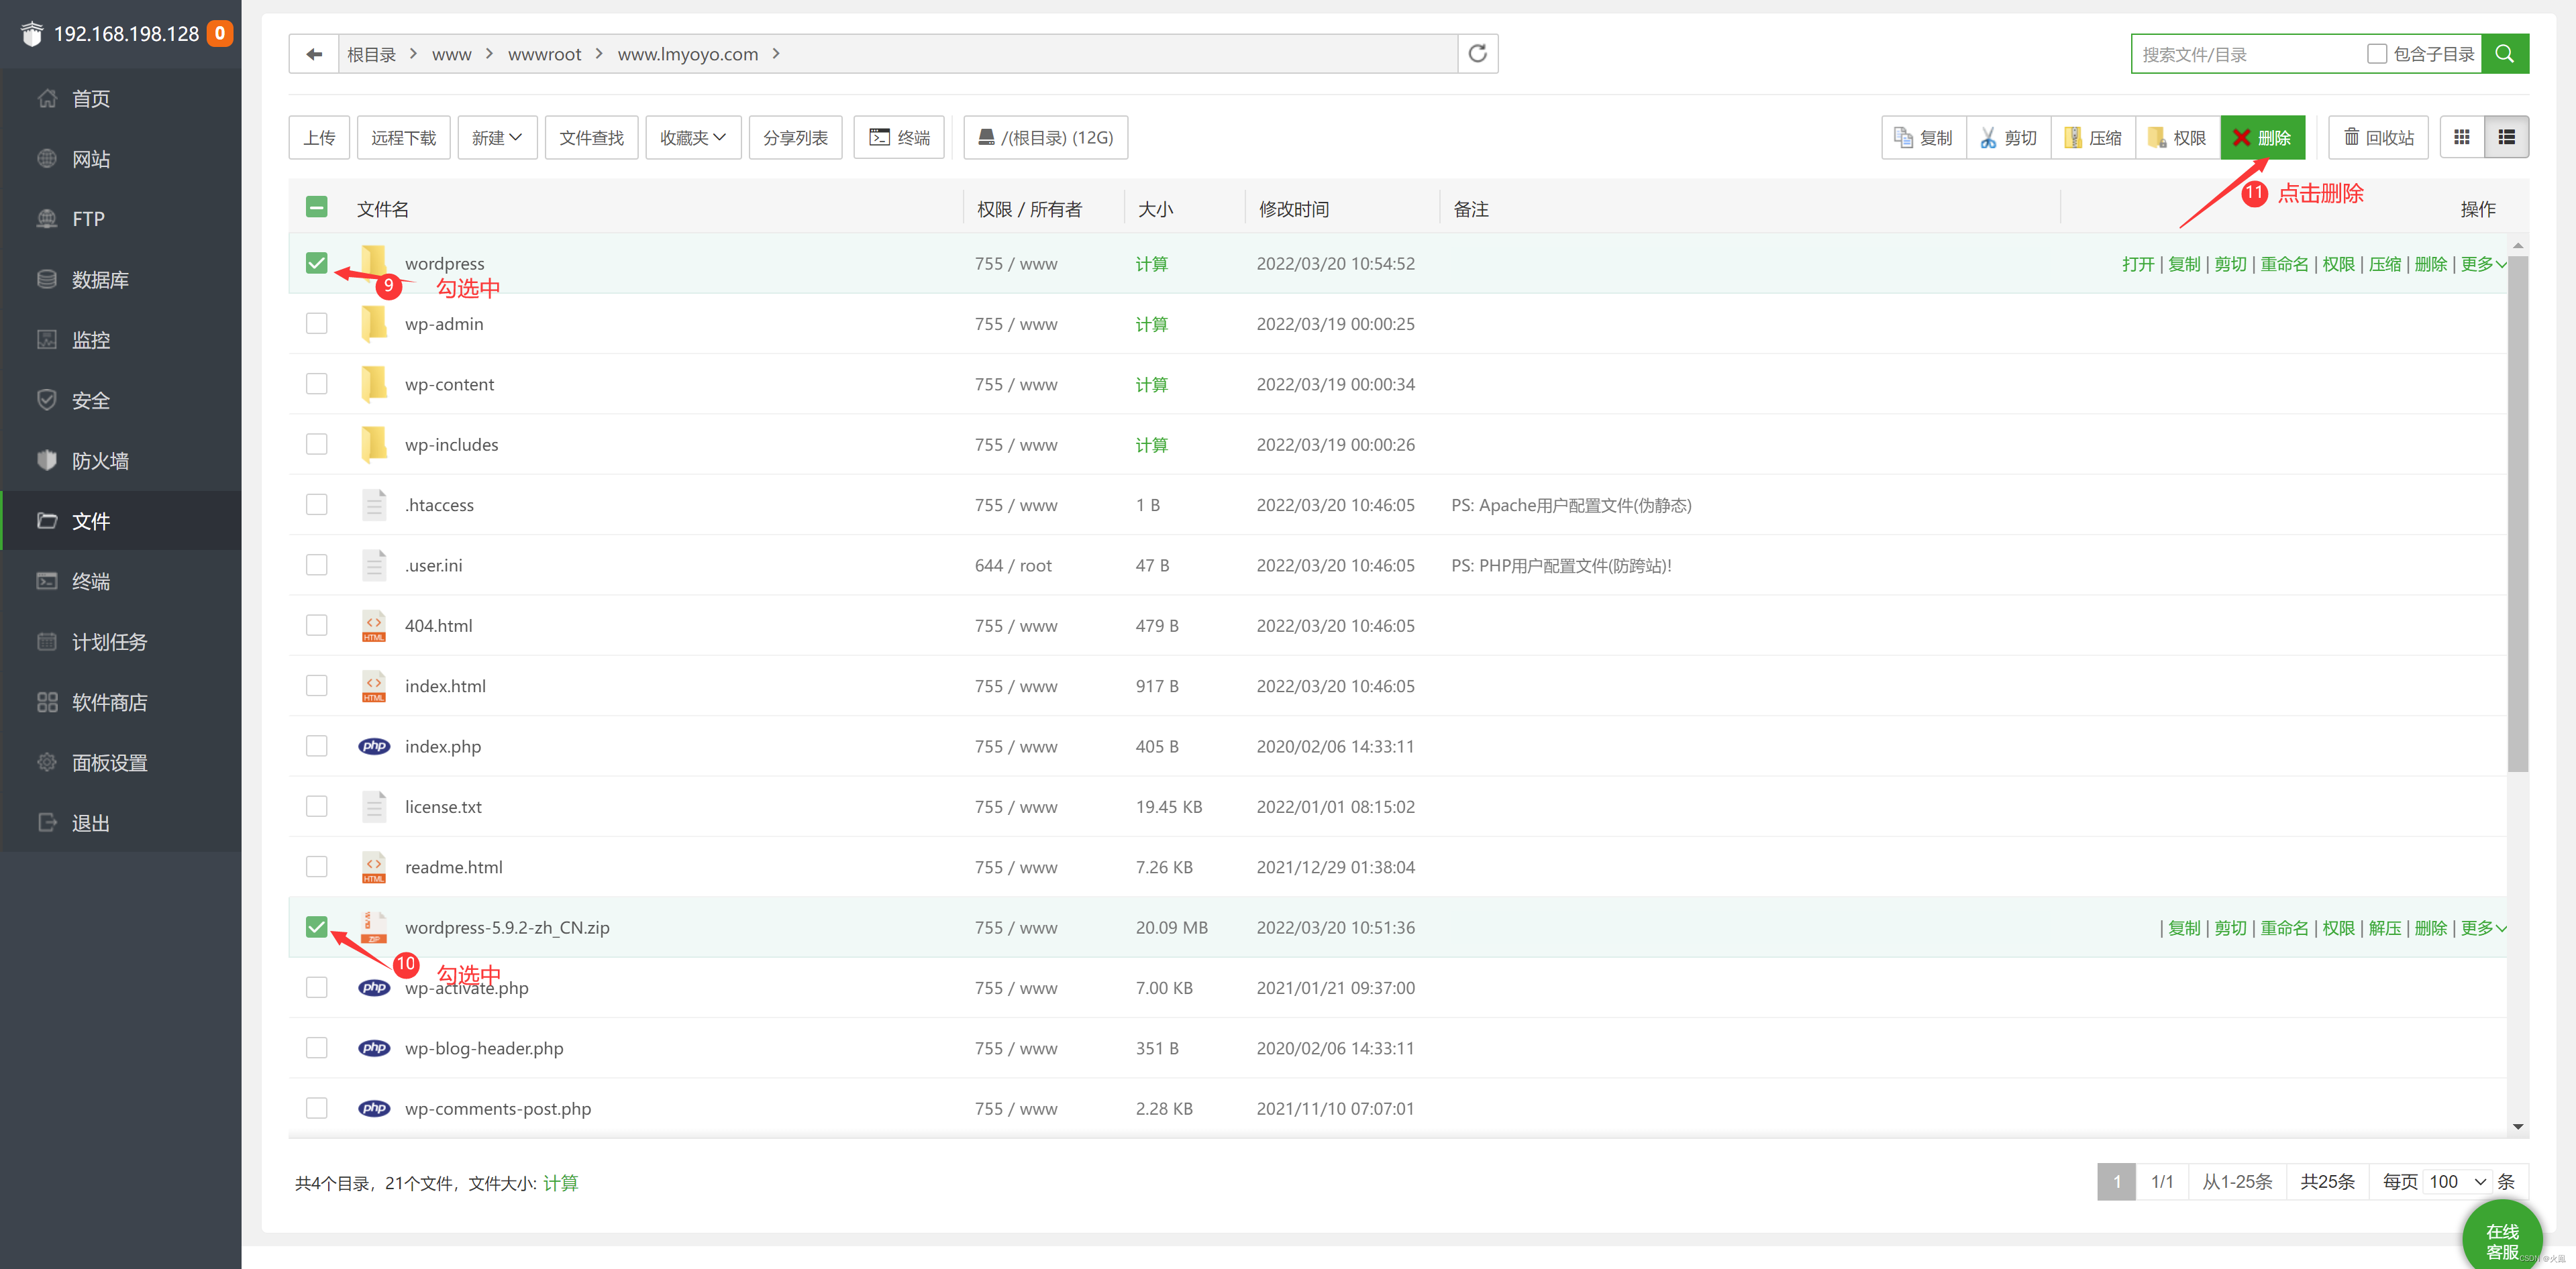Click Remote Download (远程下载) button

(403, 137)
